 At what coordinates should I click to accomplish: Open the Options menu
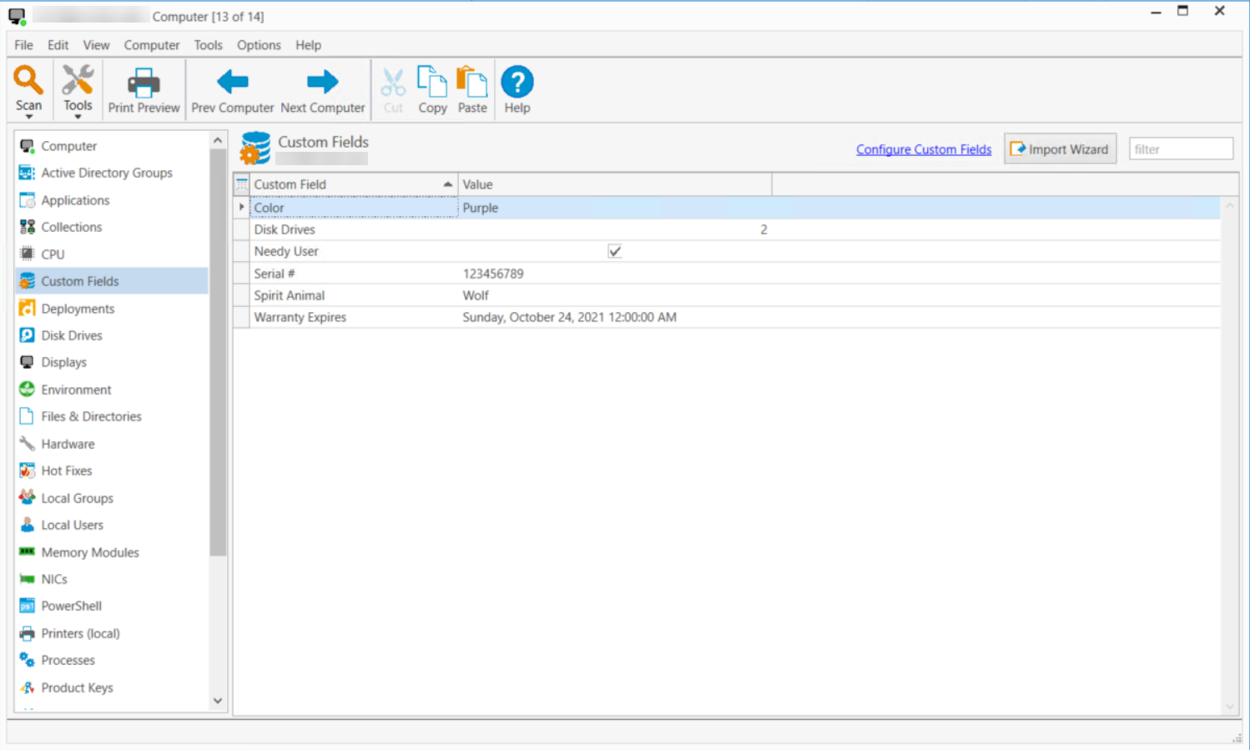pos(259,45)
